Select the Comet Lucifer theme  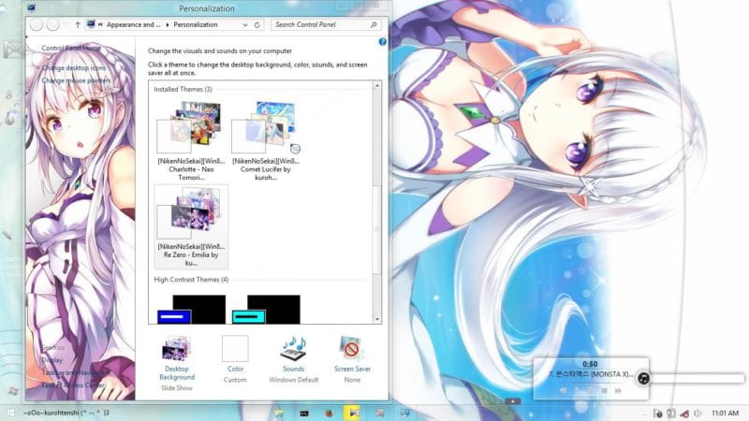tap(266, 141)
